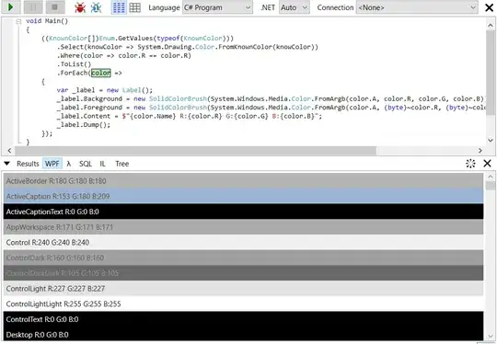
Task: Click the Control R:240 row
Action: pos(243,242)
